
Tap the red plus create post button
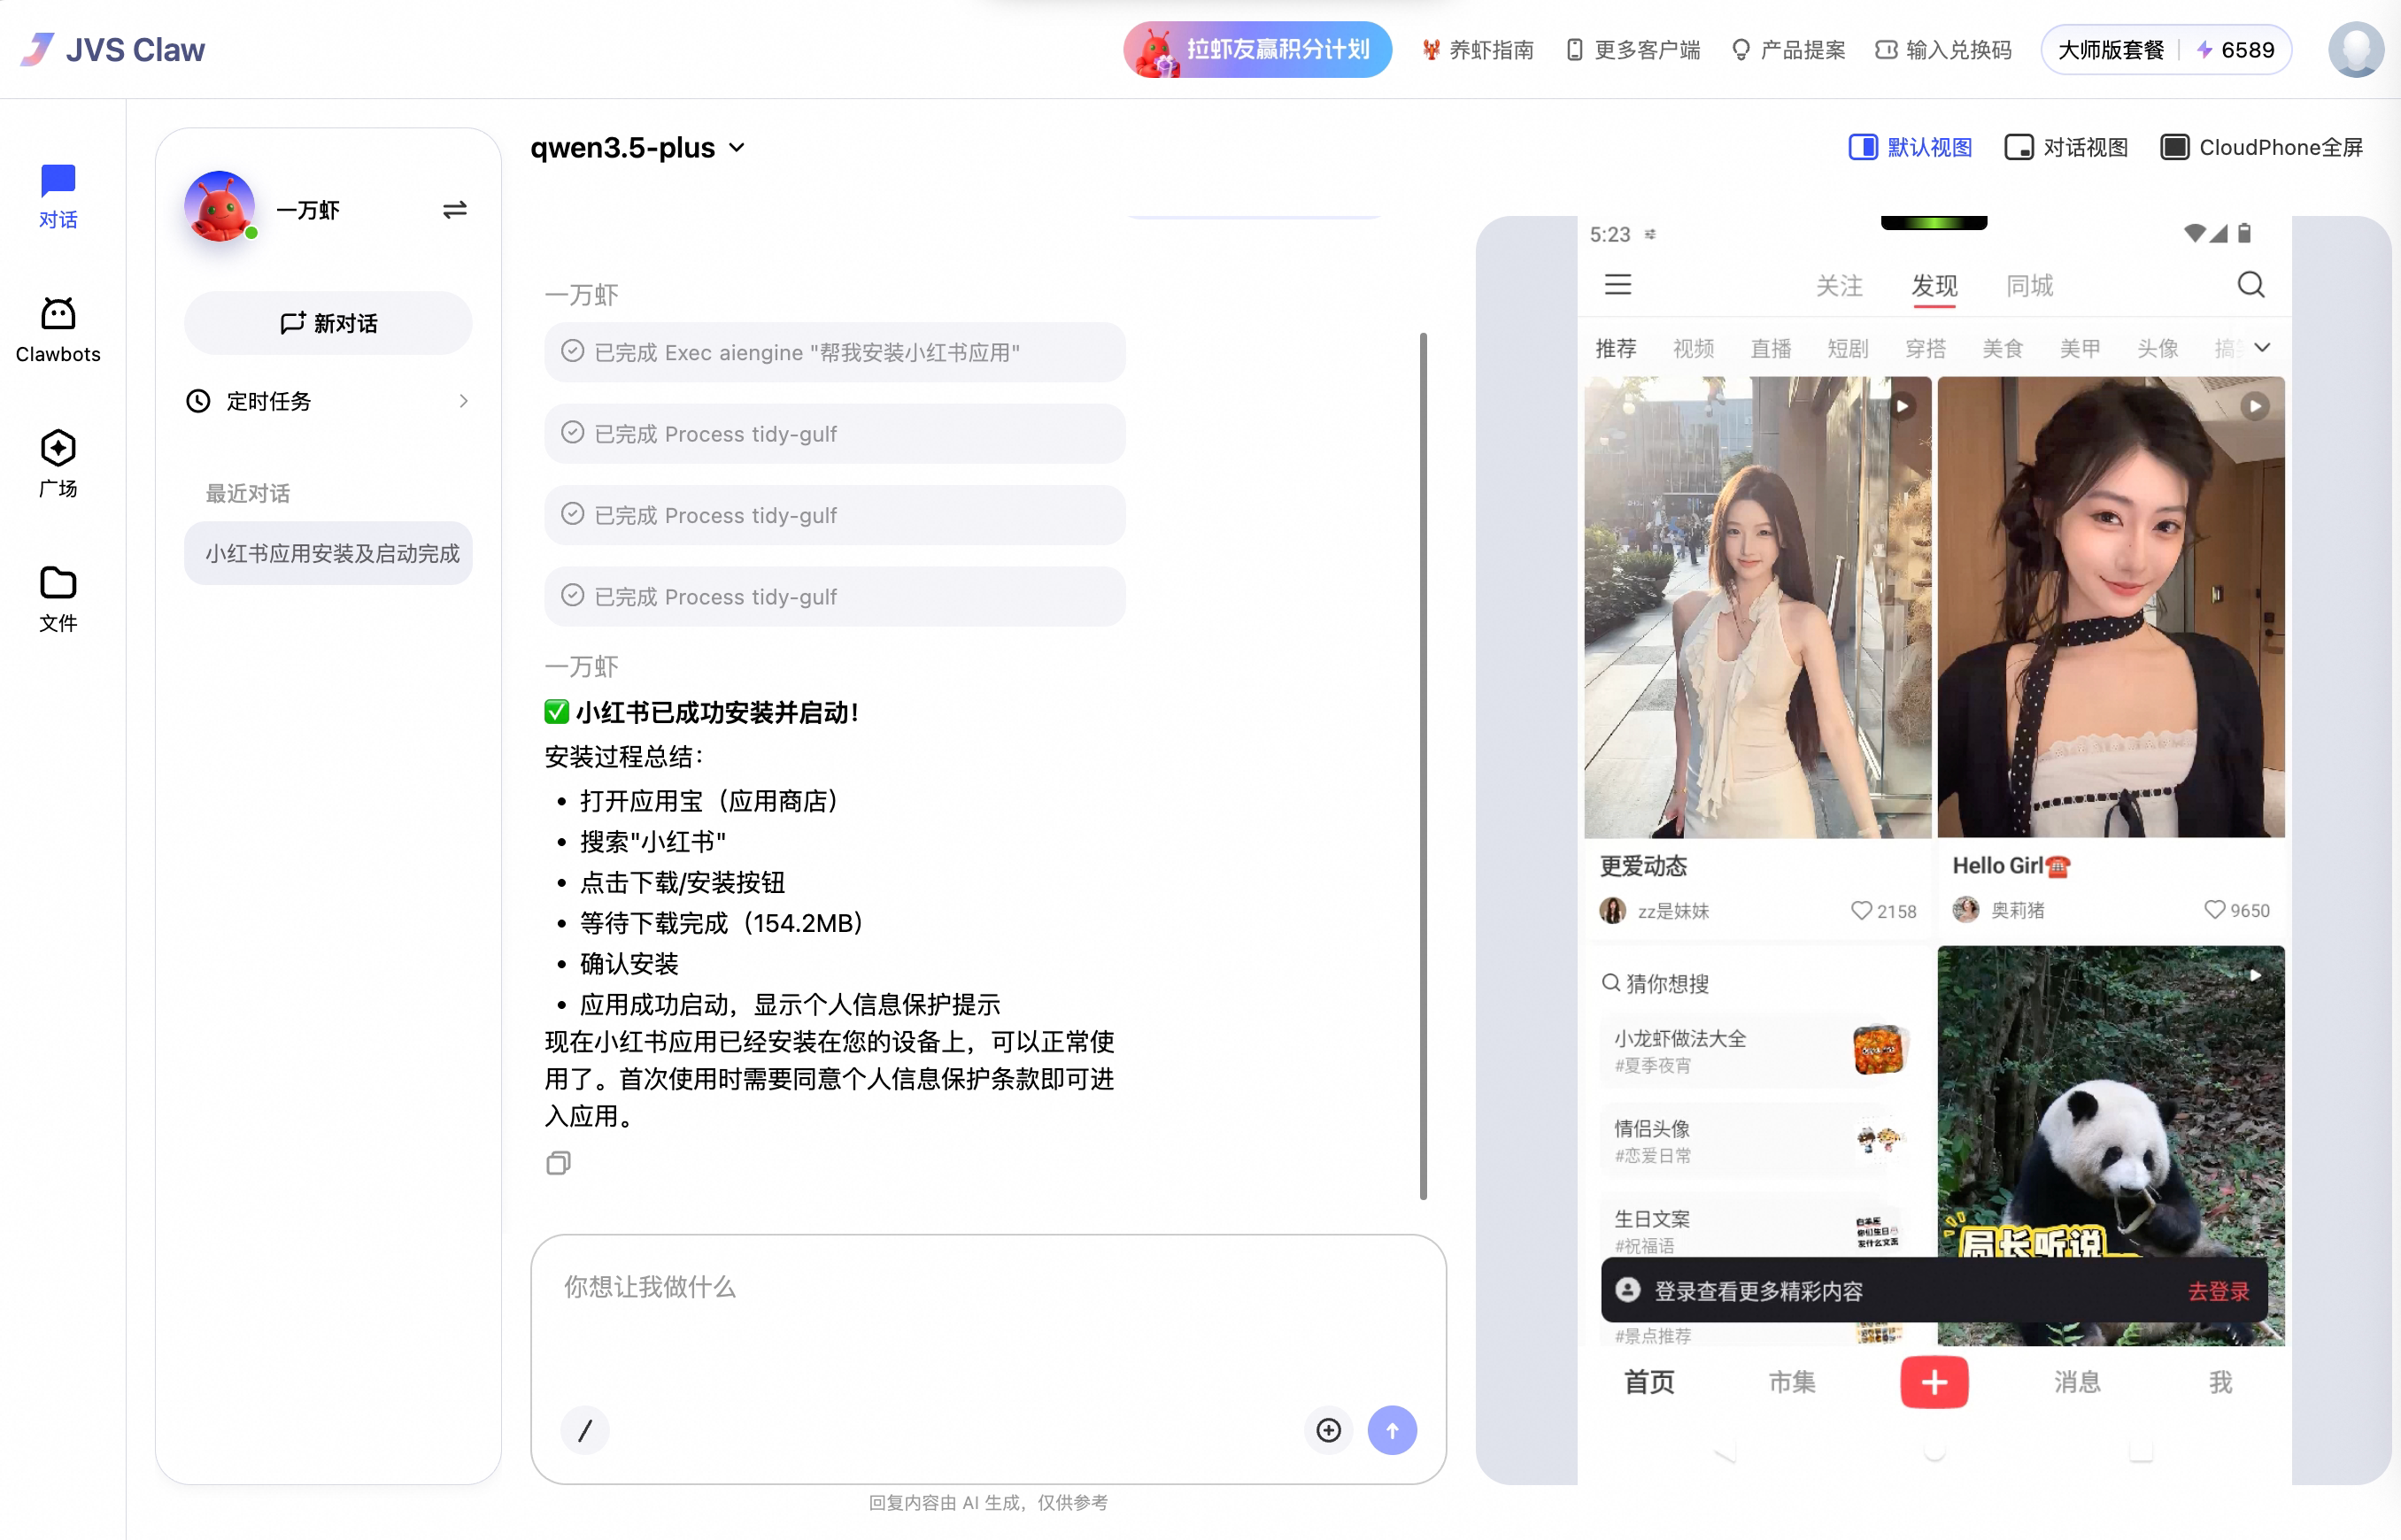tap(1934, 1382)
